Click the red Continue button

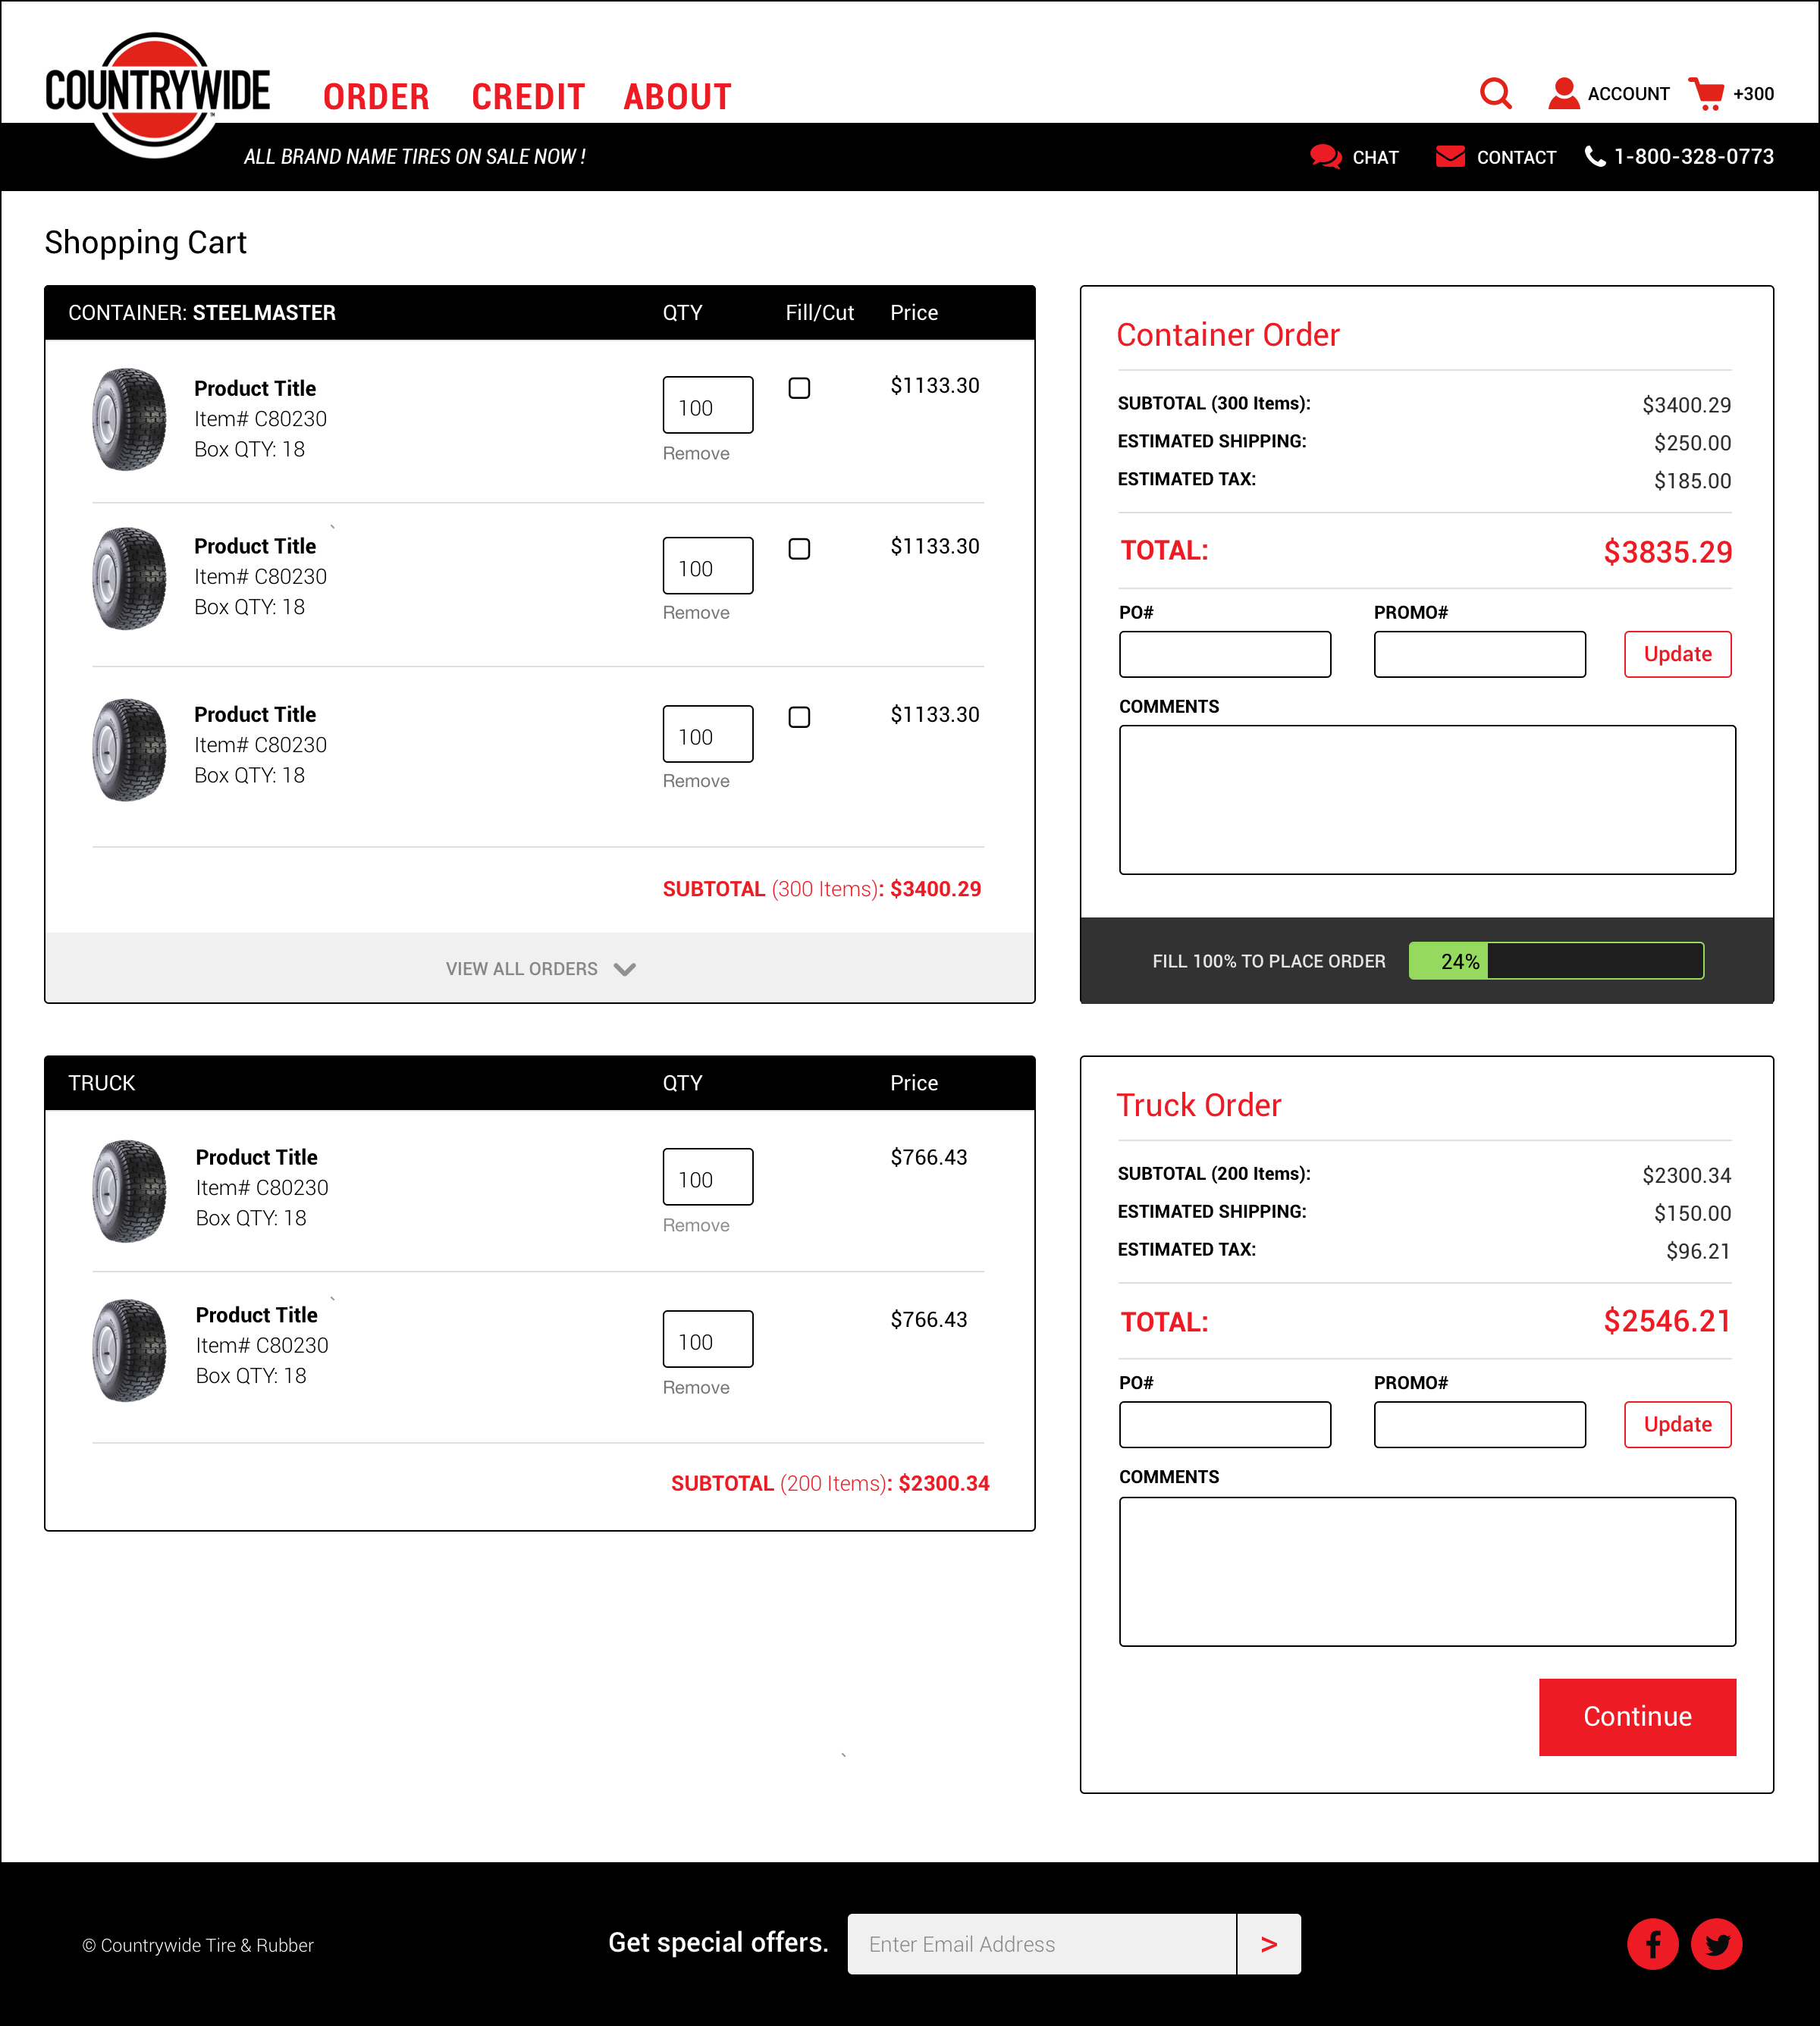click(x=1637, y=1716)
